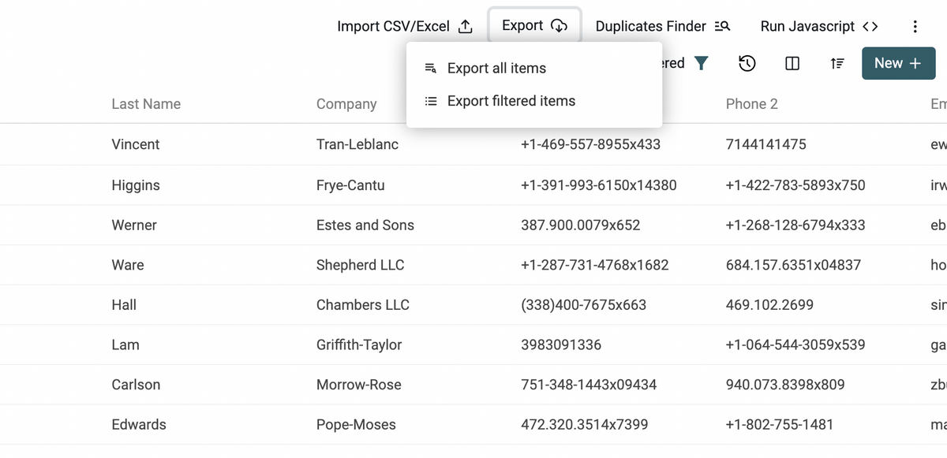Click the Estes and Sons company cell
The image size is (947, 458).
click(x=365, y=225)
